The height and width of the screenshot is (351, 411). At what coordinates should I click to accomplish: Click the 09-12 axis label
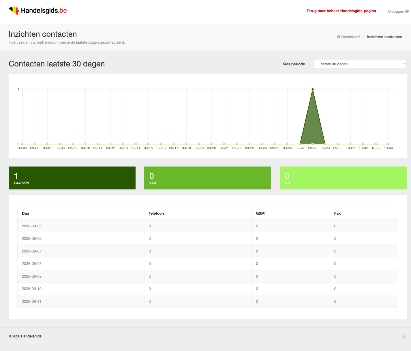point(110,148)
